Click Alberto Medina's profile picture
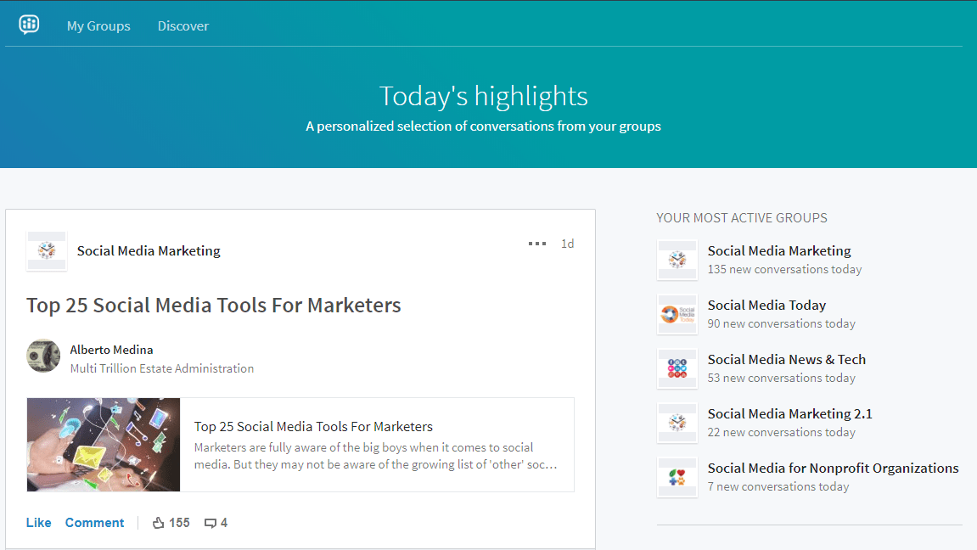Image resolution: width=977 pixels, height=550 pixels. (x=43, y=357)
